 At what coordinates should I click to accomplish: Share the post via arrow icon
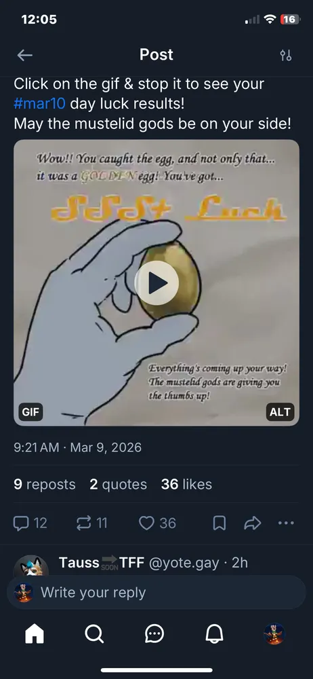[253, 523]
